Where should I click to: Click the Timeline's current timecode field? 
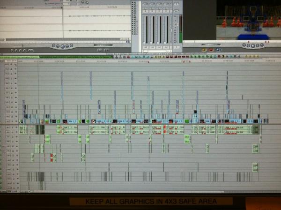(x=11, y=61)
